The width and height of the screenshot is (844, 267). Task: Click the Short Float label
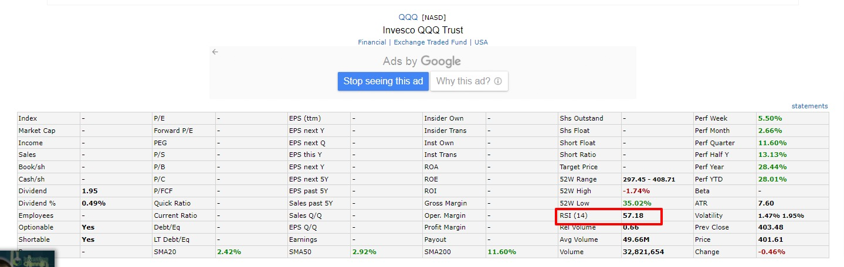(578, 143)
